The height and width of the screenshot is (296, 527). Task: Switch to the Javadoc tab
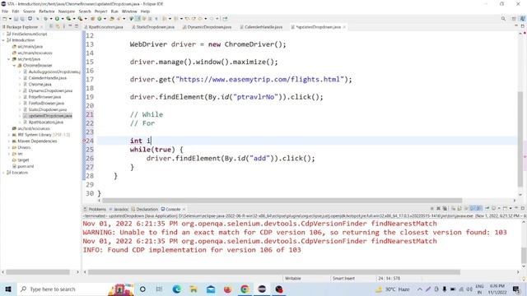119,209
